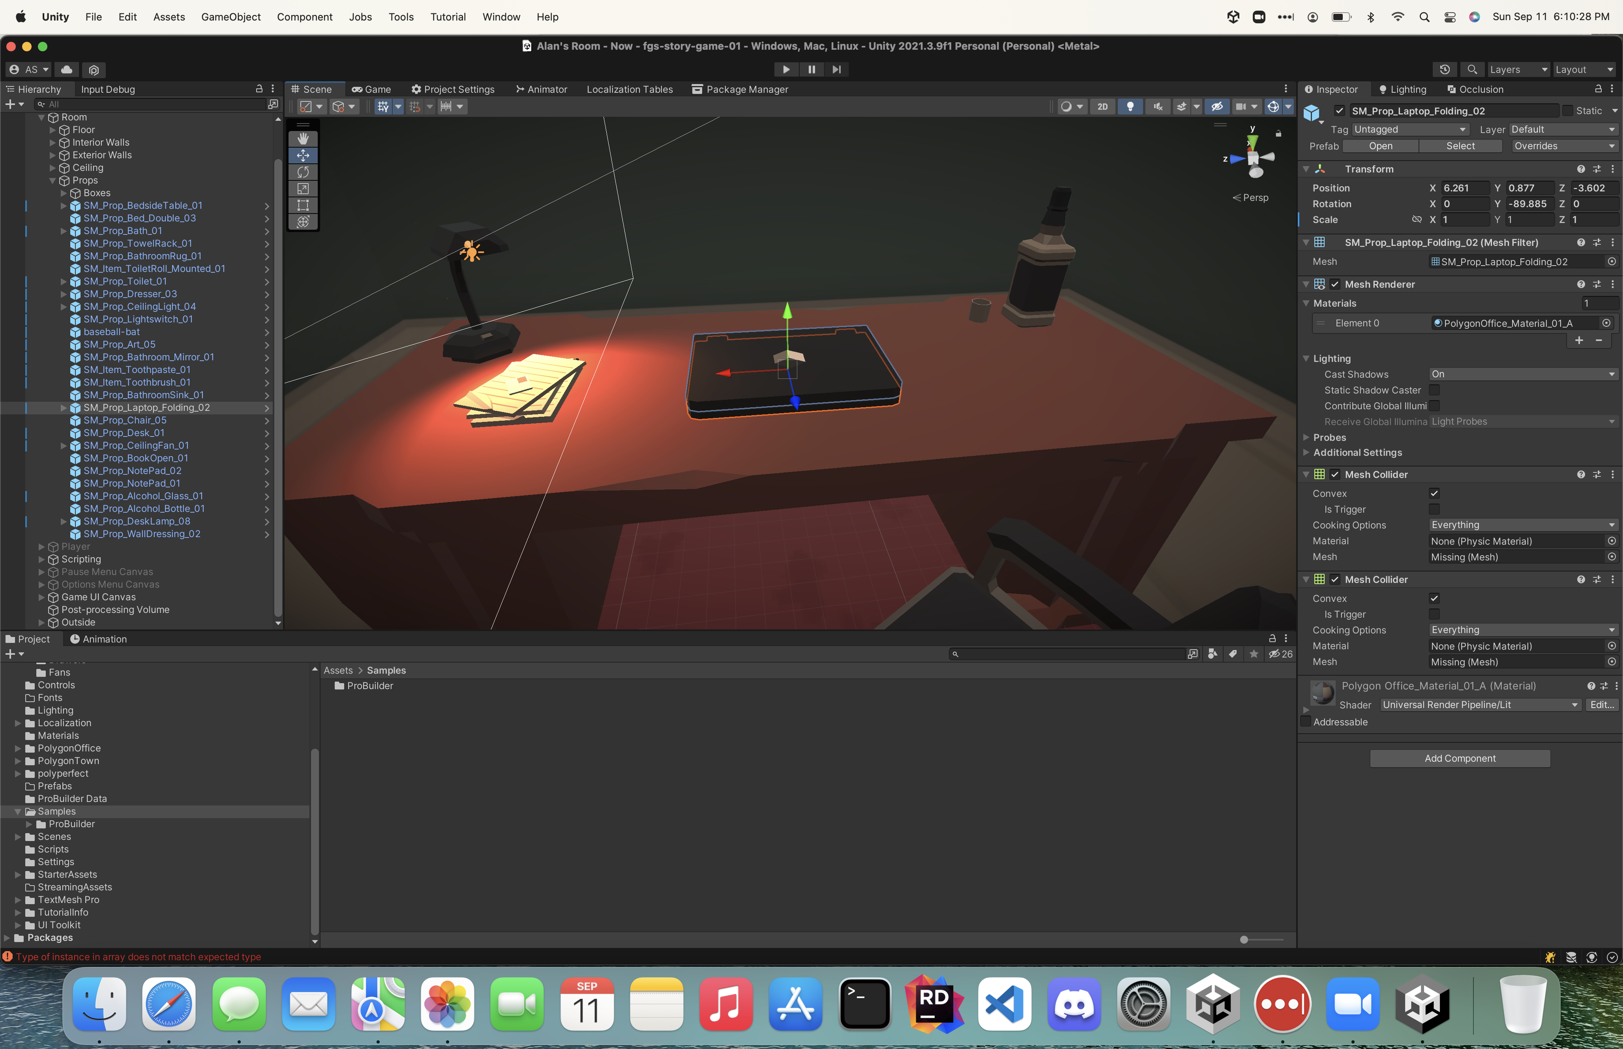
Task: Select the Rotate tool
Action: click(303, 172)
